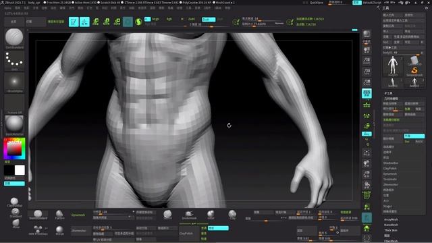Expand the Tessimate section
432x243 pixels.
[390, 180]
